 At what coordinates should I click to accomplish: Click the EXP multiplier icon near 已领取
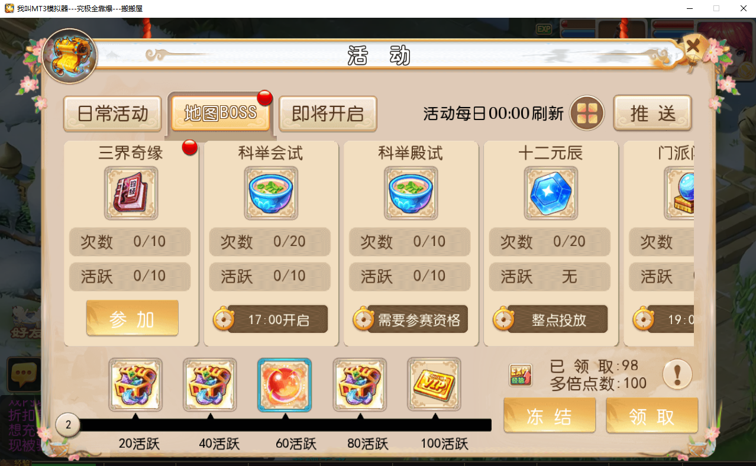(521, 375)
